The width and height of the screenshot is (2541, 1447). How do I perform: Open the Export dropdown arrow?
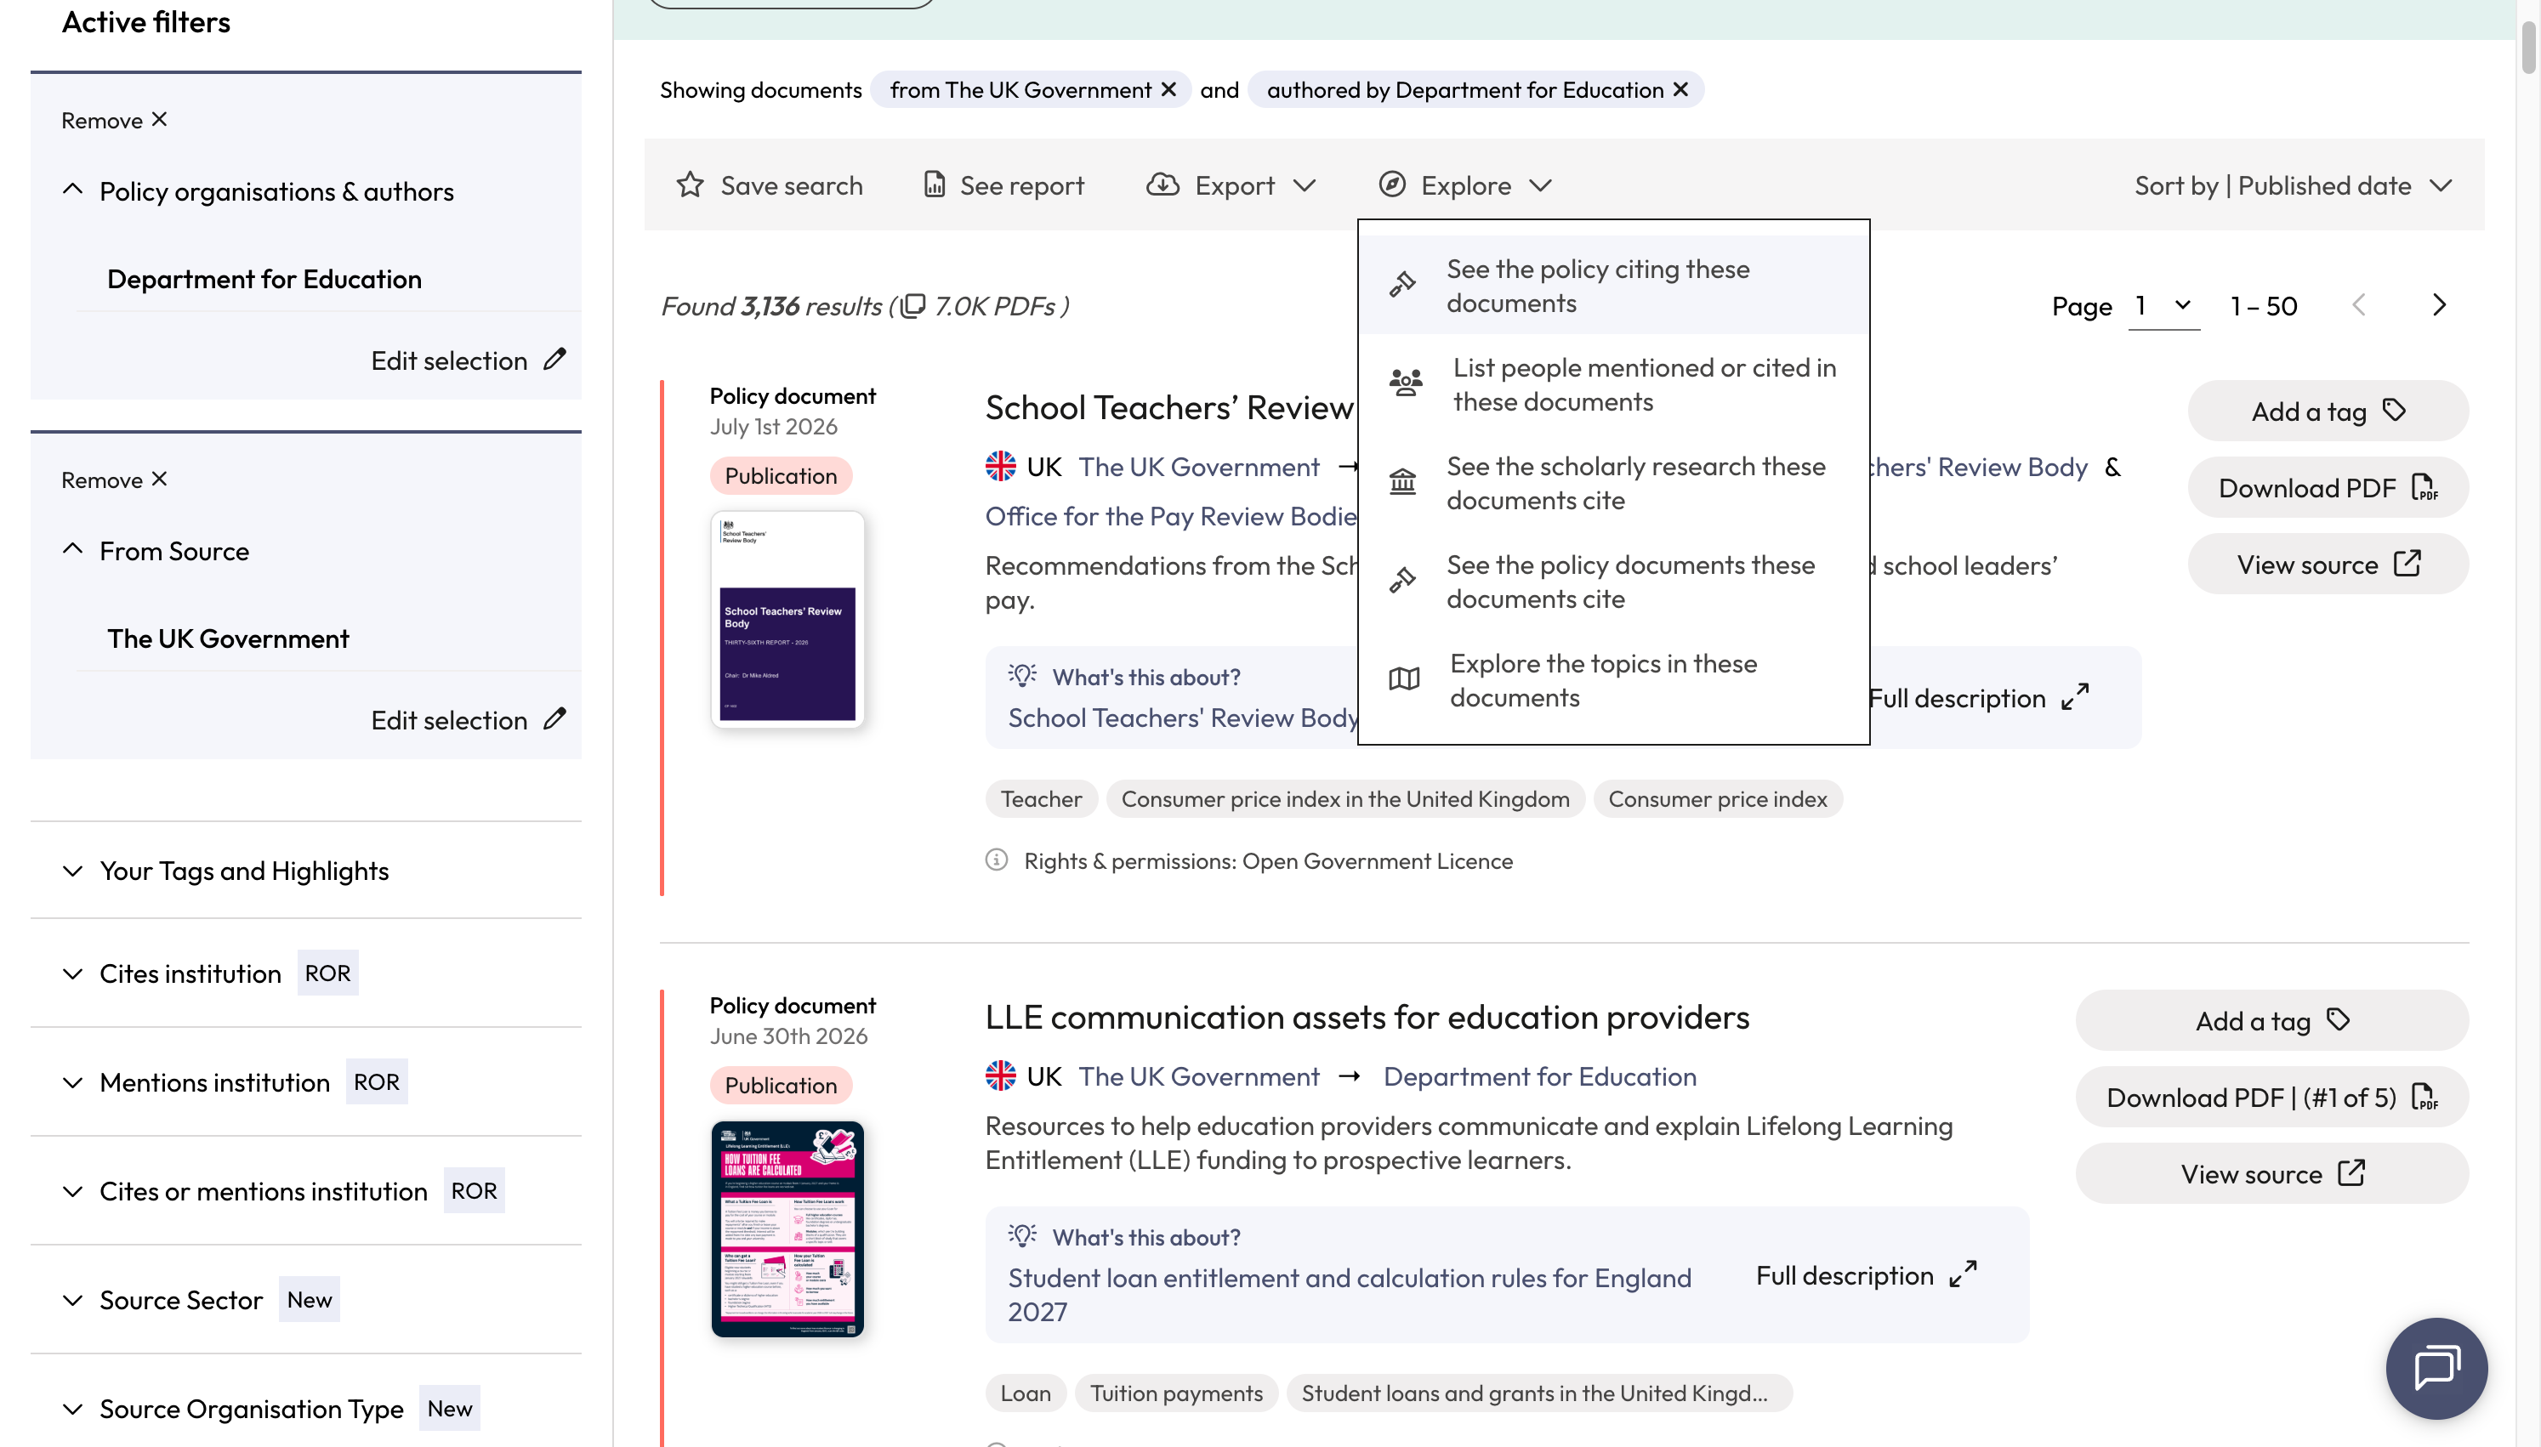(1305, 186)
